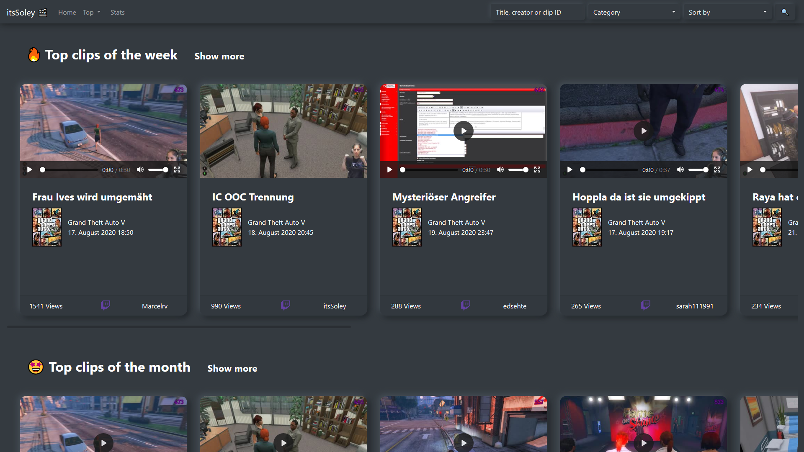804x452 pixels.
Task: Open the Sort by dropdown
Action: [x=727, y=12]
